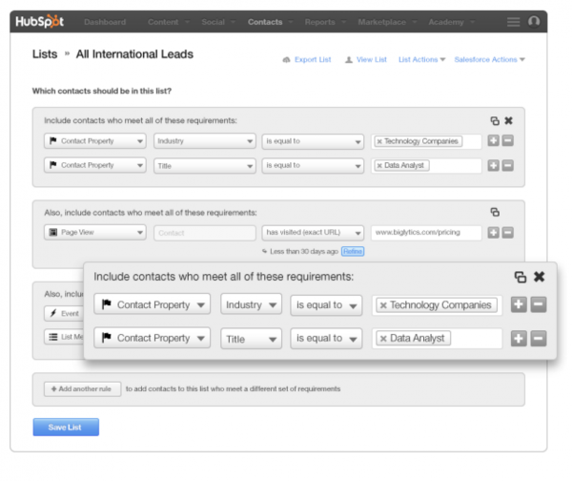This screenshot has width=572, height=481.
Task: Open the Dashboard nav item
Action: coord(105,22)
